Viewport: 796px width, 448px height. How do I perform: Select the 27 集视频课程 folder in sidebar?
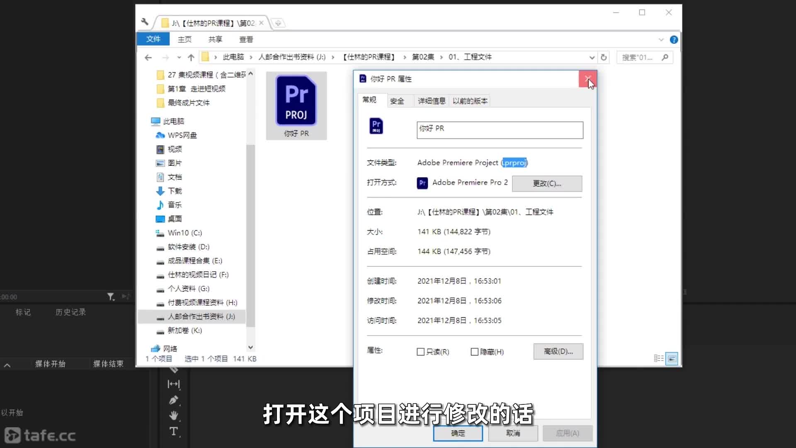201,75
